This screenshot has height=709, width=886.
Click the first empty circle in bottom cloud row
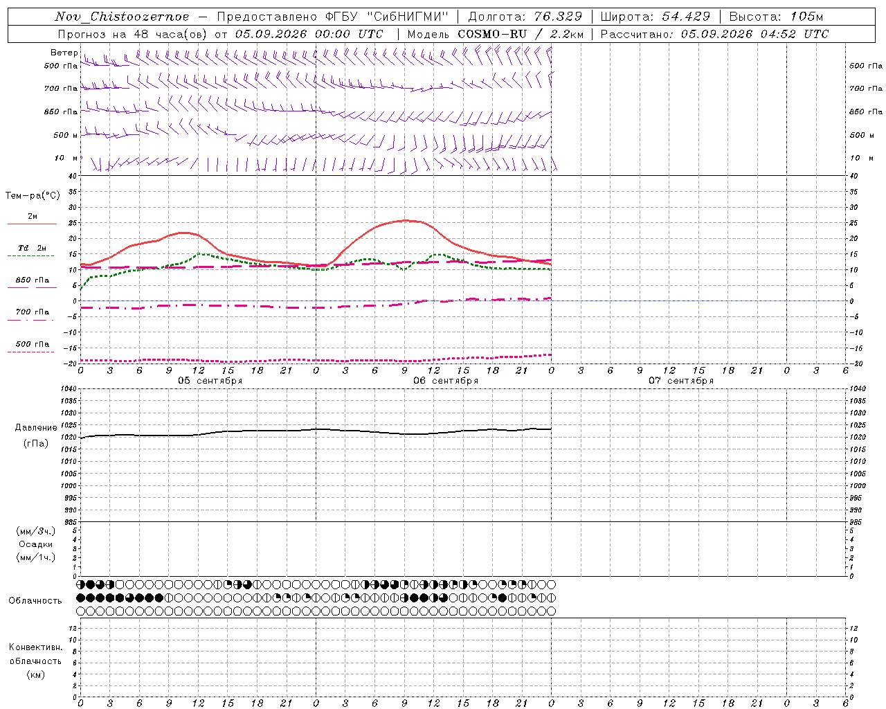[80, 611]
